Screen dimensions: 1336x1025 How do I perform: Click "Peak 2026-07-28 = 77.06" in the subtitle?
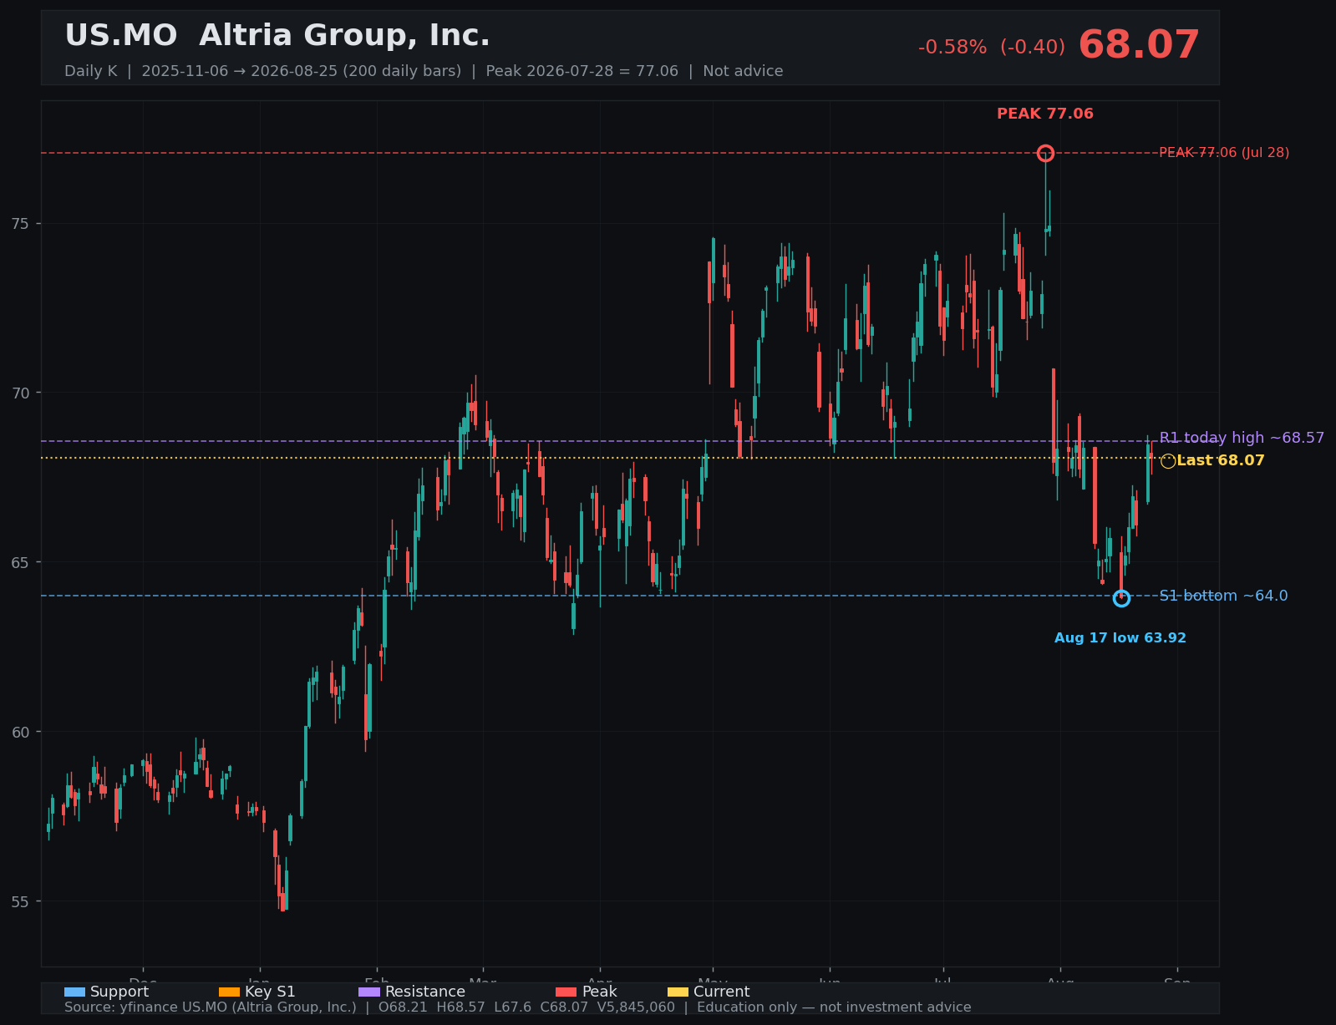click(x=582, y=71)
